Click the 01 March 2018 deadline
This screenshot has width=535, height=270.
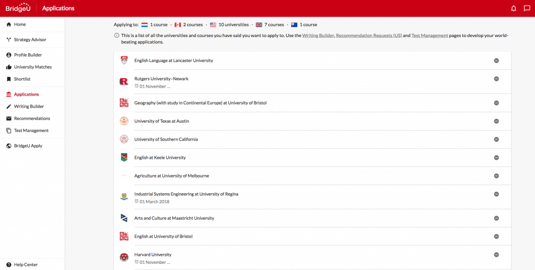tap(152, 202)
